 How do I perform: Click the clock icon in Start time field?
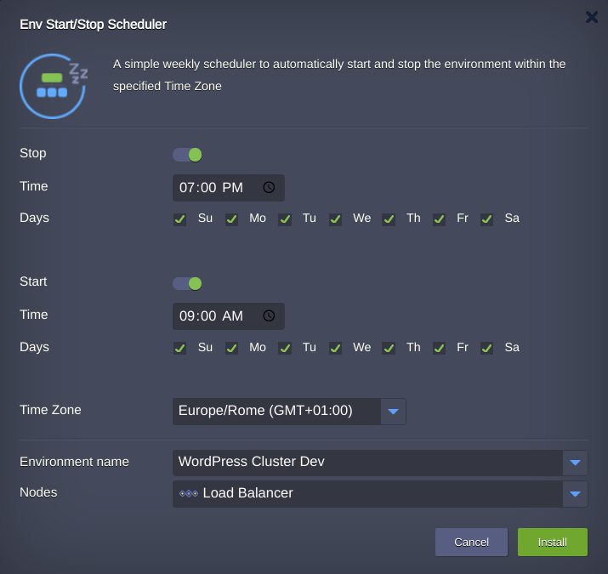pos(269,315)
